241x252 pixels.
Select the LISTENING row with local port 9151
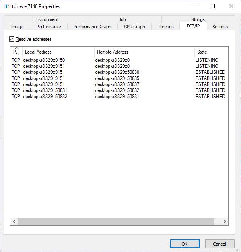(x=119, y=66)
